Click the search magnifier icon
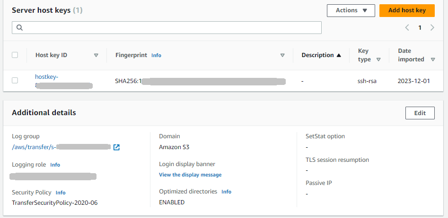Screen dimensions: 448x218 19,28
